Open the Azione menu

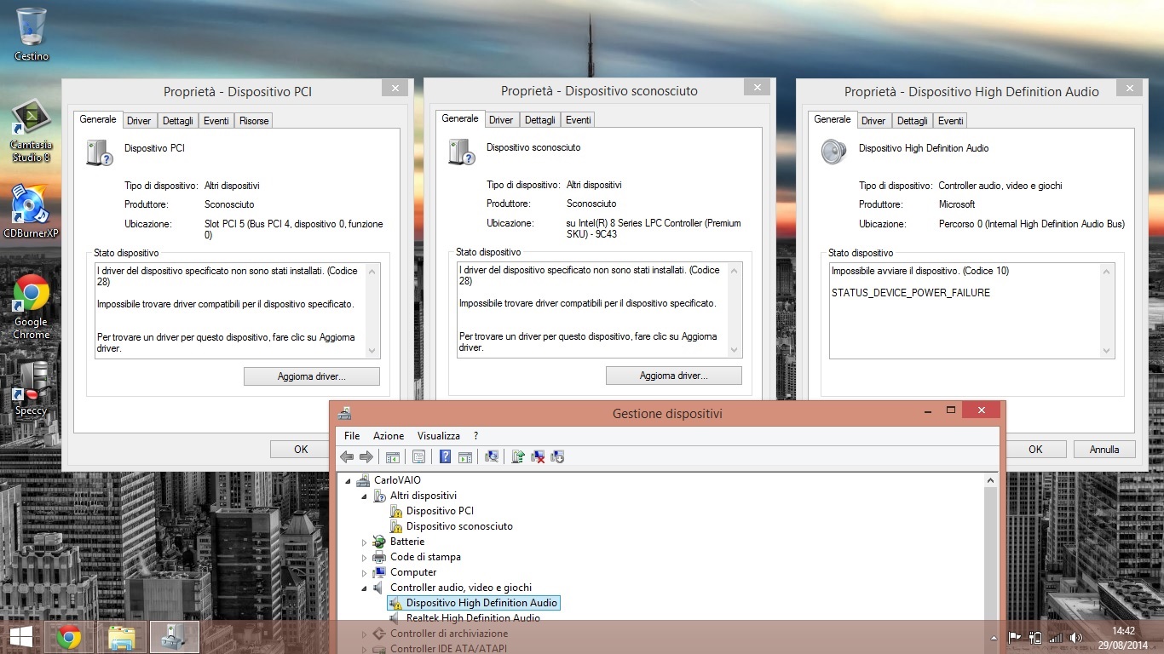click(389, 436)
